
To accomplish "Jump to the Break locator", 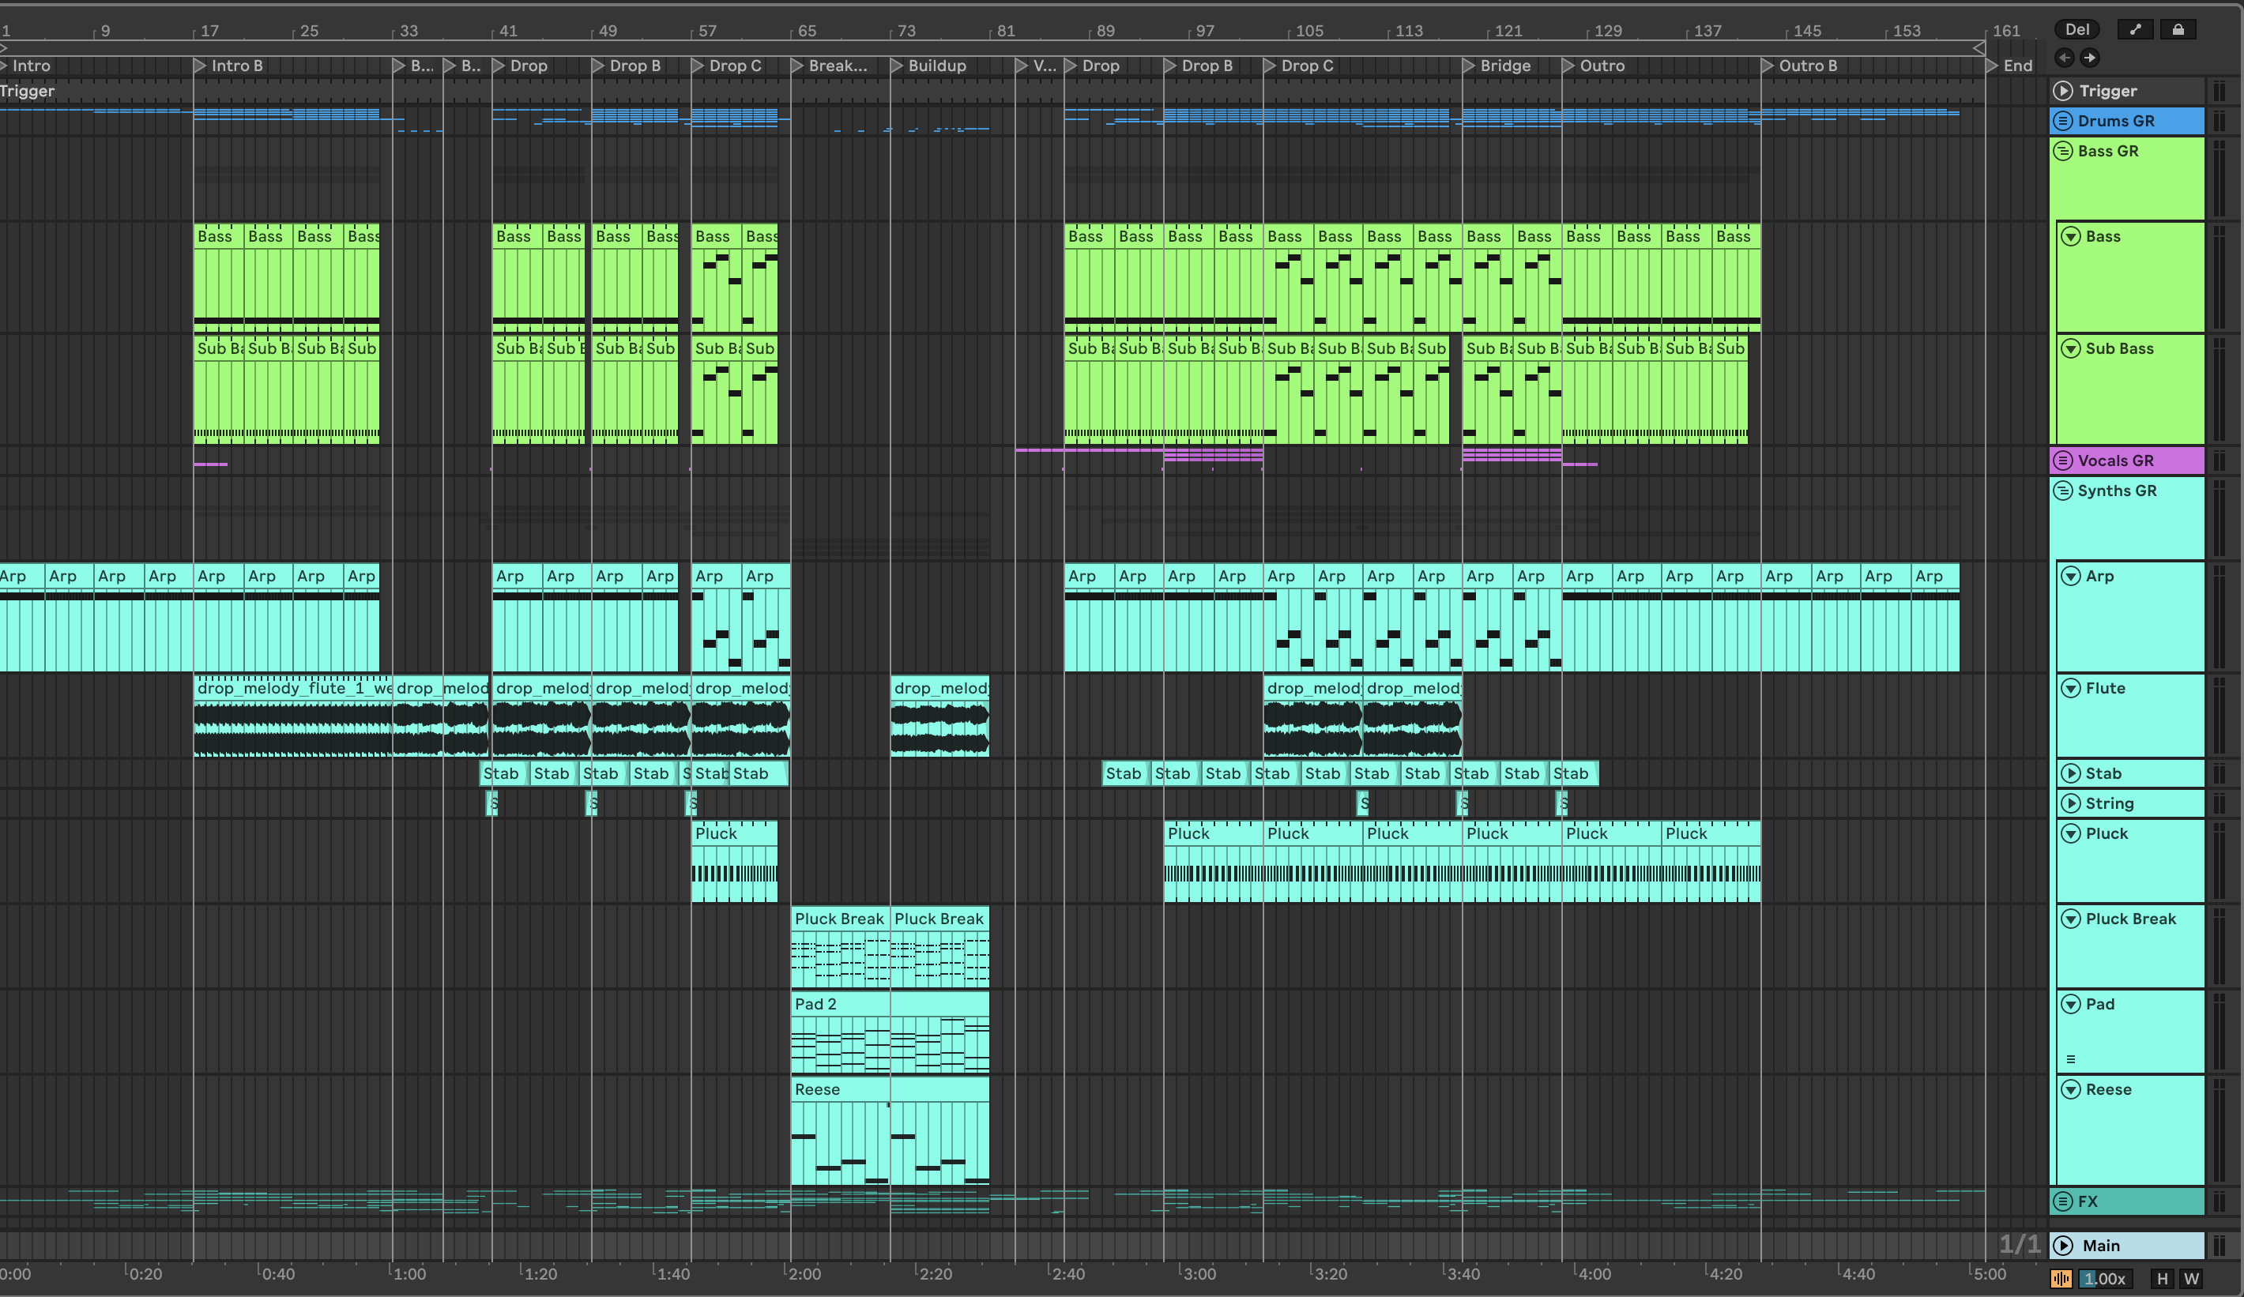I will 829,66.
